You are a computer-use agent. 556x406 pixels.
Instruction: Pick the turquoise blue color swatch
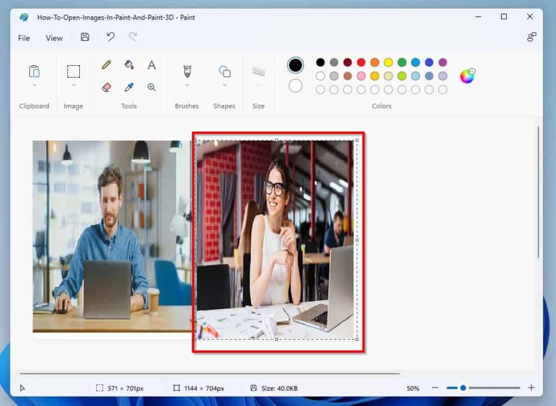click(x=415, y=63)
